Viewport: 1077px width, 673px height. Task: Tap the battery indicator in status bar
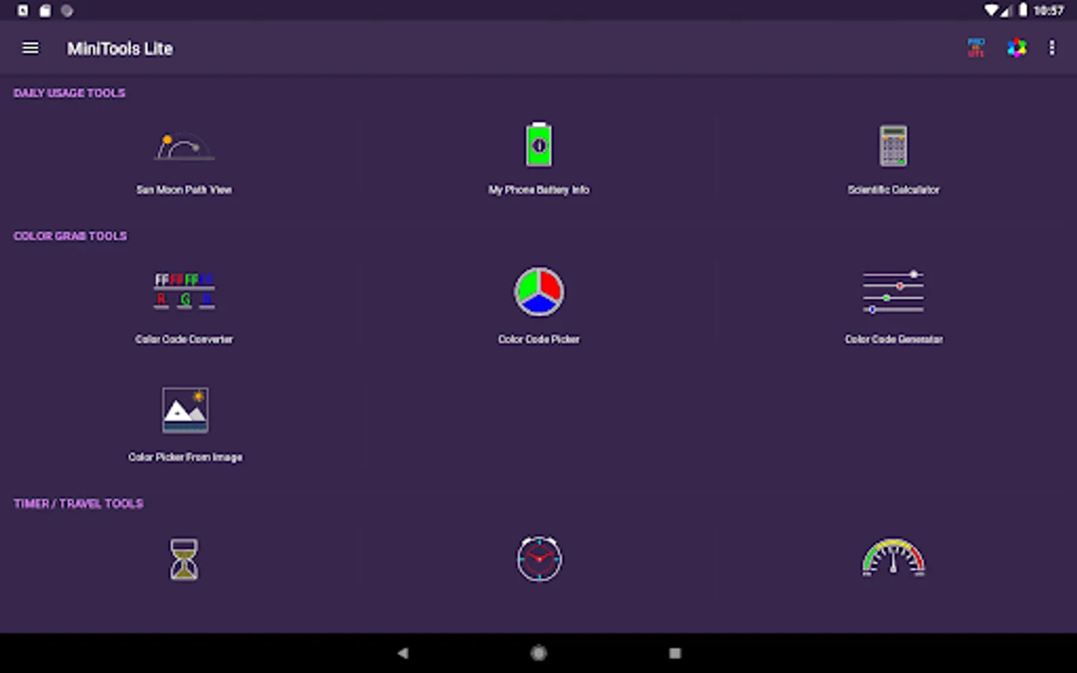1022,10
